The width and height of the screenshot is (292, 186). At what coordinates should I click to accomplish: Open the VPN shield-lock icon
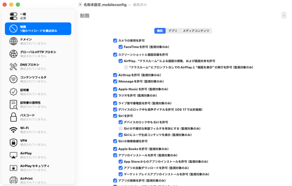click(x=13, y=142)
